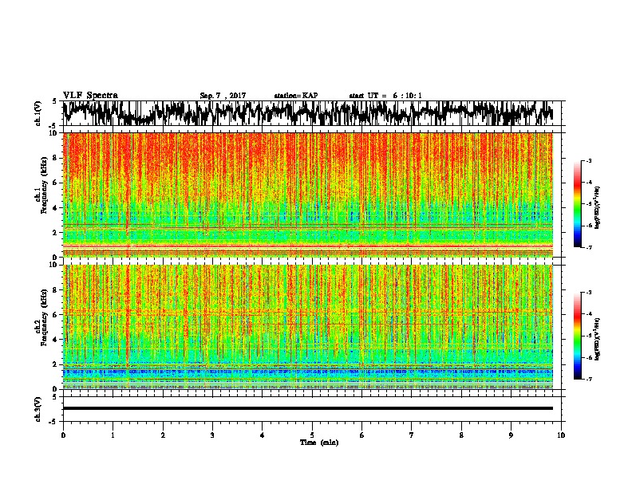
Task: Click time-axis tick label "10" at the right end
Action: pos(561,435)
